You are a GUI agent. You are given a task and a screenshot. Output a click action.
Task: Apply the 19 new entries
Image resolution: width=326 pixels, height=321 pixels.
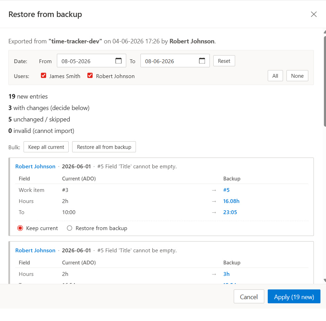(x=294, y=296)
